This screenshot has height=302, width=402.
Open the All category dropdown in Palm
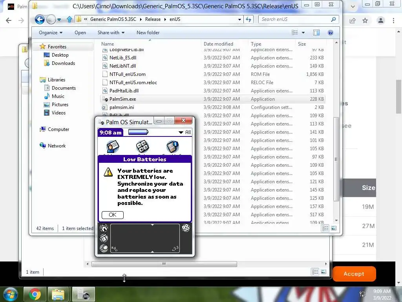click(185, 132)
